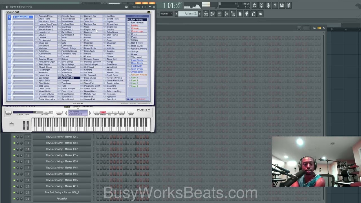Click the help question mark icon
The height and width of the screenshot is (203, 361).
click(275, 5)
